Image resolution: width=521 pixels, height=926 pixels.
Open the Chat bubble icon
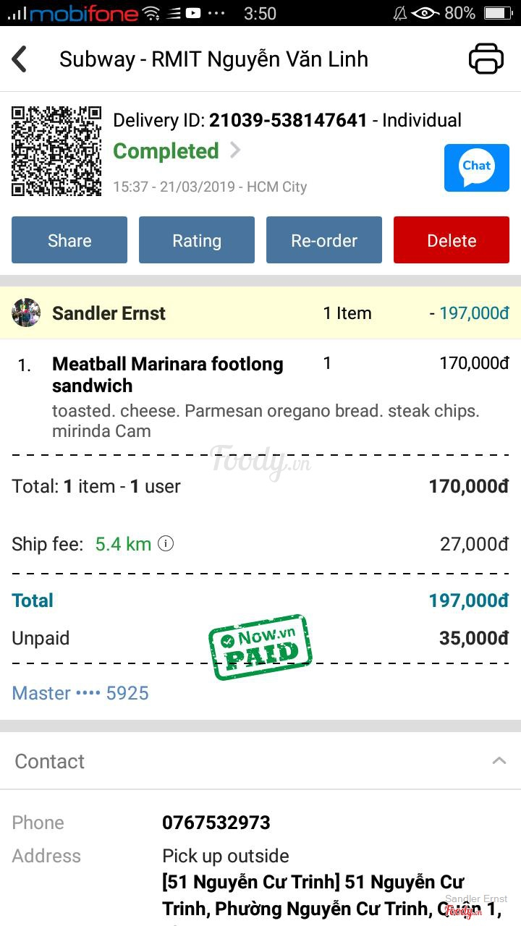[476, 168]
